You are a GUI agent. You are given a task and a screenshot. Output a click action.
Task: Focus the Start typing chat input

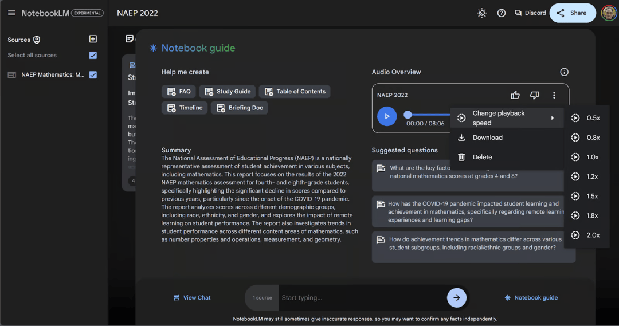(361, 298)
